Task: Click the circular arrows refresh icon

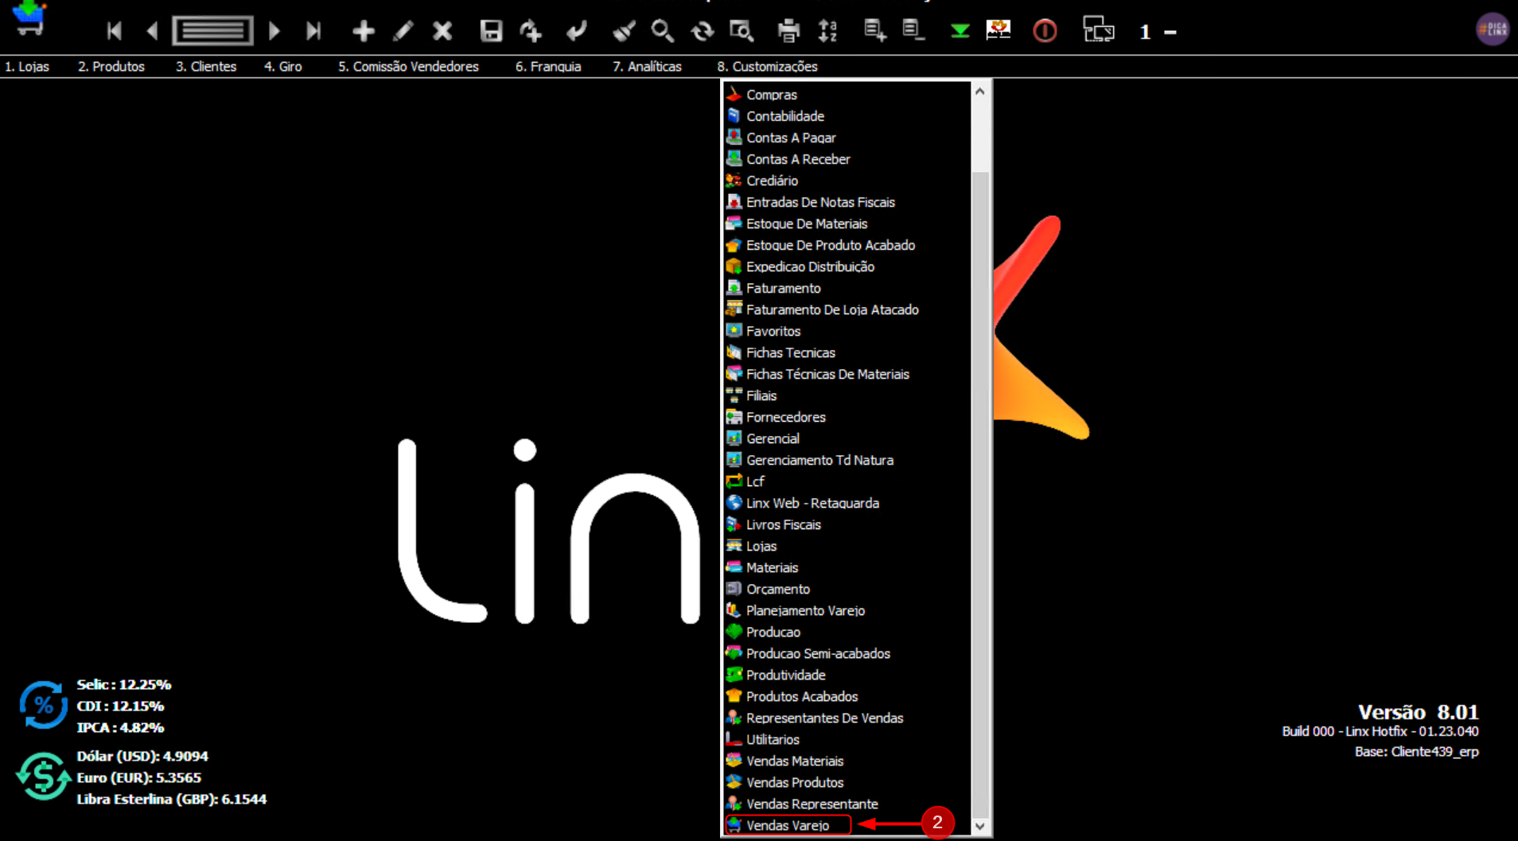Action: coord(702,31)
